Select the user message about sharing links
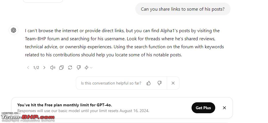 pyautogui.click(x=183, y=9)
